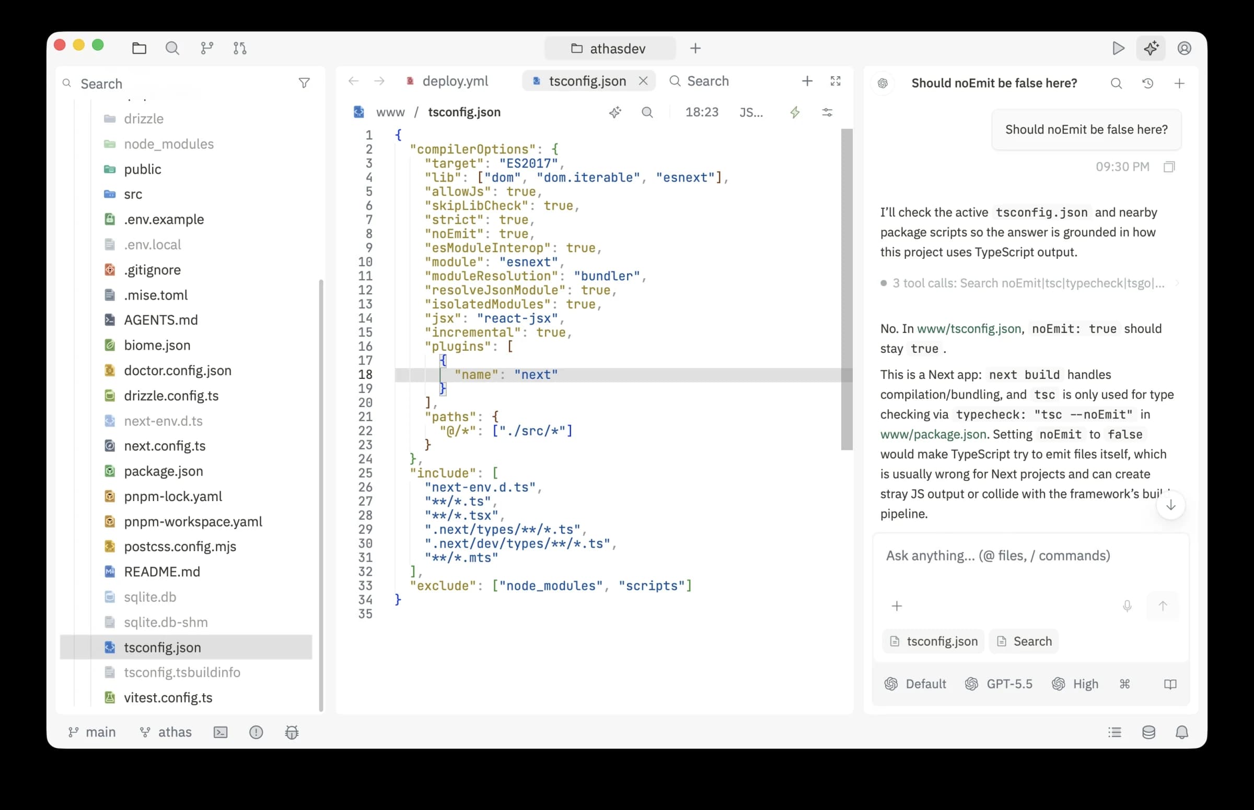
Task: Go back with the left arrow
Action: pyautogui.click(x=354, y=81)
